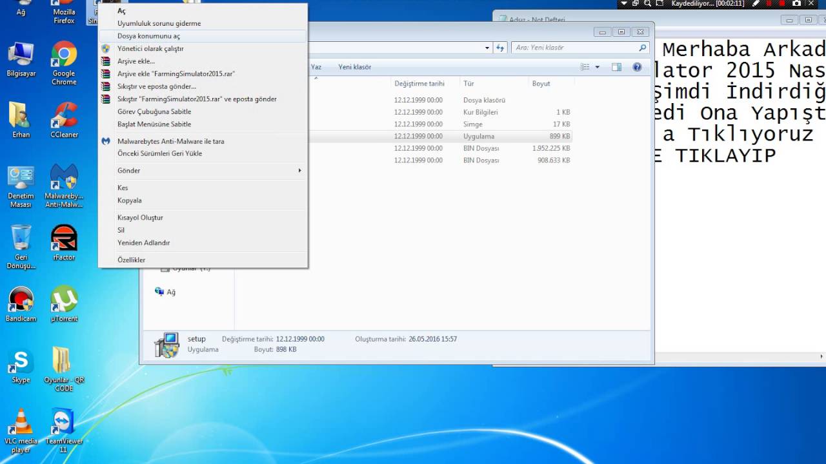Click the fullscreen rectangle icon in recorder bar

tap(660, 4)
